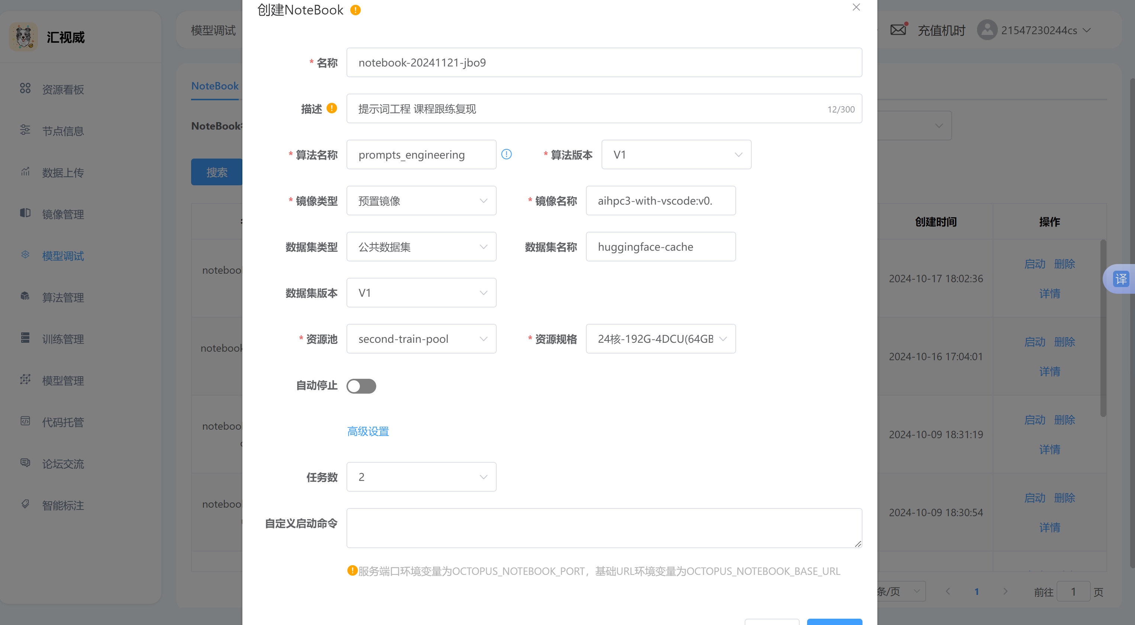Viewport: 1135px width, 625px height.
Task: Click the 搜索 button
Action: click(217, 172)
